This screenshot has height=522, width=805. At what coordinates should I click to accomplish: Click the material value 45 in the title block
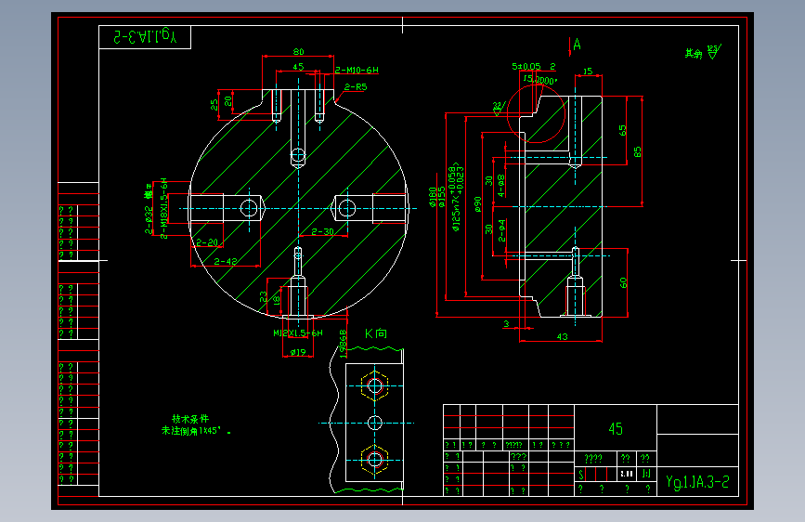(616, 428)
